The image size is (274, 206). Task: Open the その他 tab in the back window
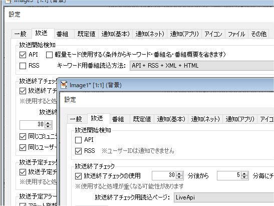258,34
